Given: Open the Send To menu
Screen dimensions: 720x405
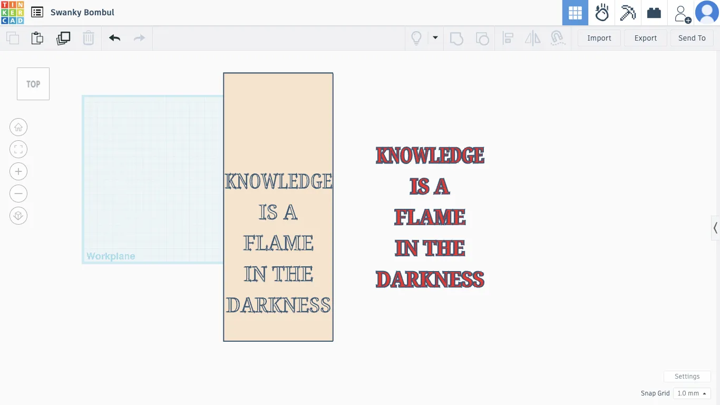Looking at the screenshot, I should pos(692,38).
